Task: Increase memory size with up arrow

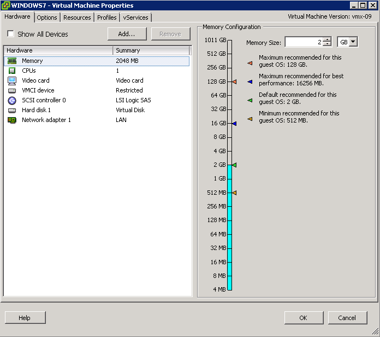Action: [326, 40]
